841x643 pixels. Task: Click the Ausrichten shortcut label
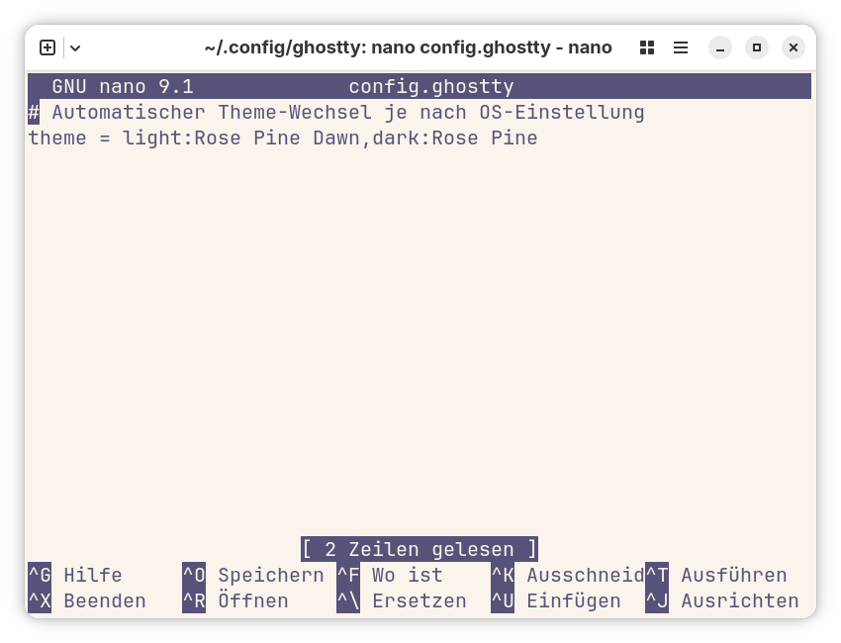tap(740, 600)
